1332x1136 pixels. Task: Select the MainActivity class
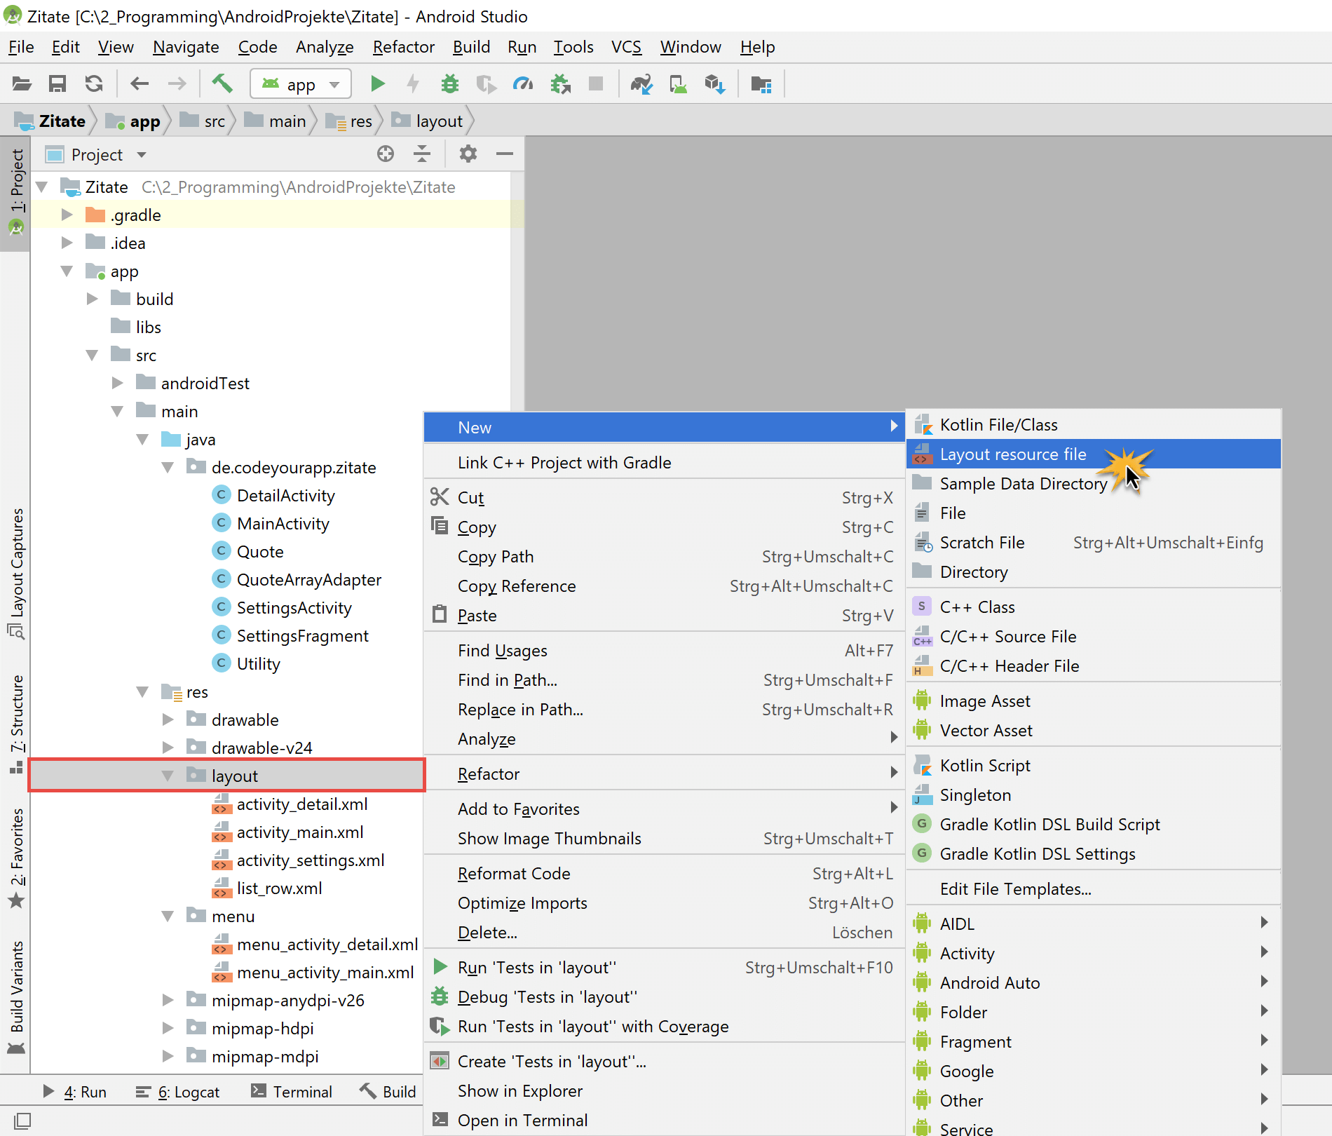283,523
